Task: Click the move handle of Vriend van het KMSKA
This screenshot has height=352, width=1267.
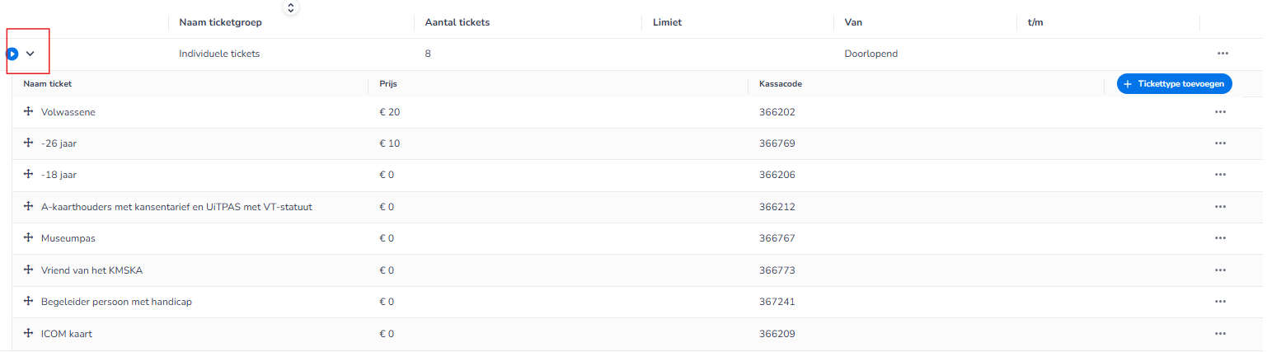Action: (29, 270)
